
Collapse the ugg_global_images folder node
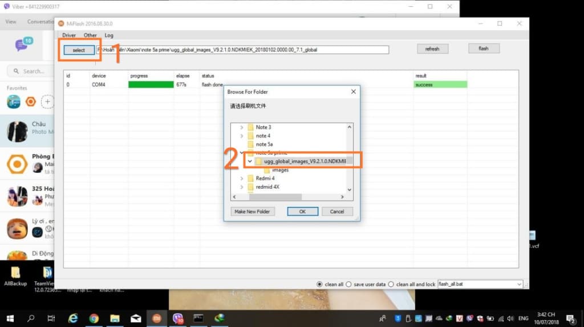pyautogui.click(x=250, y=162)
